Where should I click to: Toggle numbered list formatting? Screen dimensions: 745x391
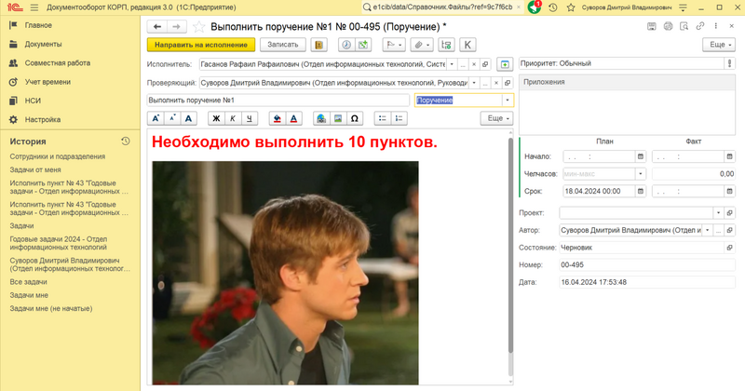400,118
